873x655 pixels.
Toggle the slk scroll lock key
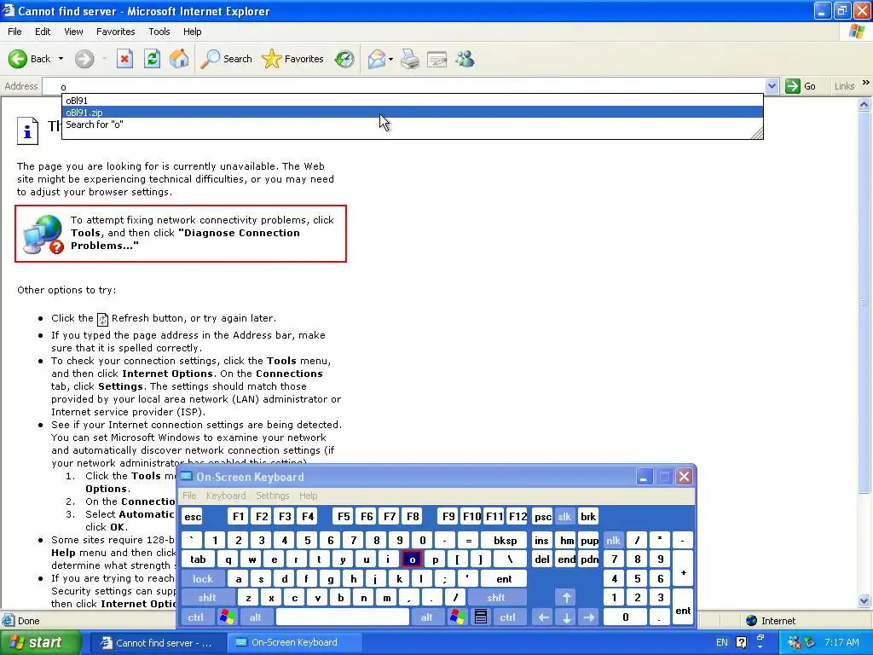tap(564, 516)
